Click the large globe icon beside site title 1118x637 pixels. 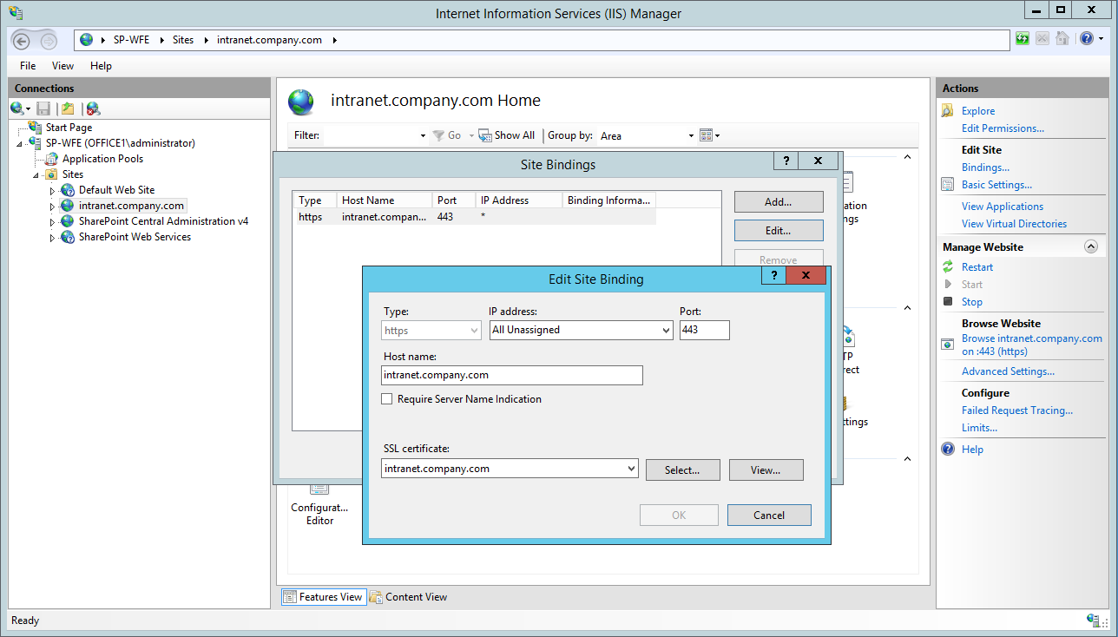301,102
